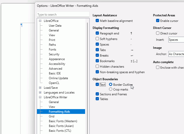
Task: Open the image Anchor dropdown
Action: [176, 54]
